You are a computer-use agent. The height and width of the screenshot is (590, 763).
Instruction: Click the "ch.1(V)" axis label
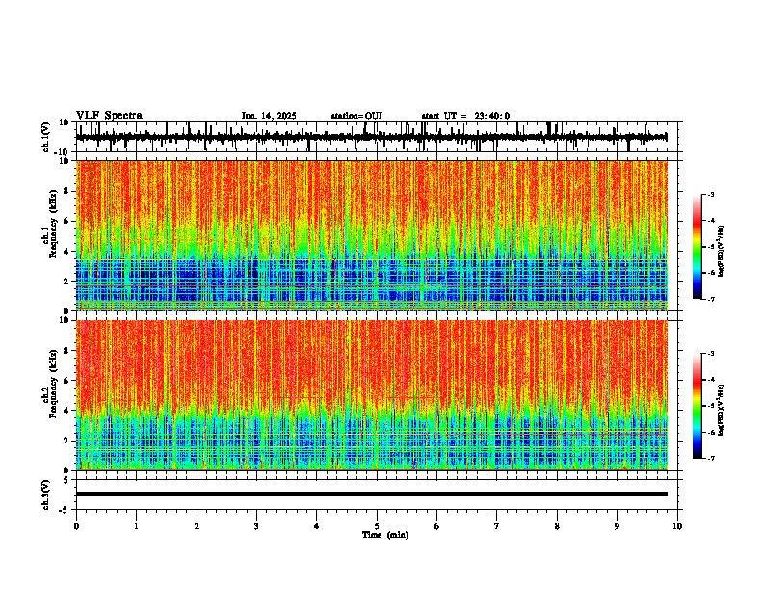[46, 137]
